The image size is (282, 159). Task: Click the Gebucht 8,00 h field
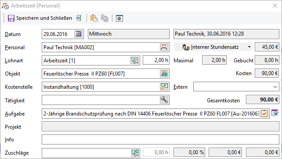click(267, 60)
